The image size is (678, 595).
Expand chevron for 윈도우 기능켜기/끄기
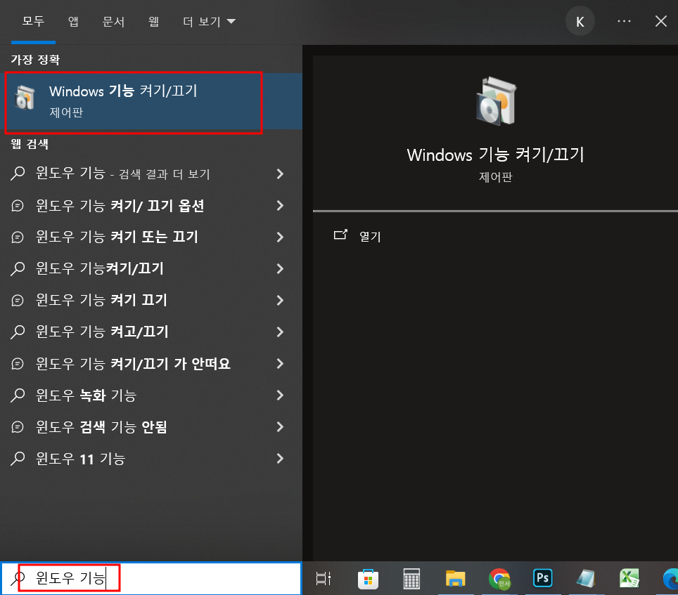coord(280,268)
